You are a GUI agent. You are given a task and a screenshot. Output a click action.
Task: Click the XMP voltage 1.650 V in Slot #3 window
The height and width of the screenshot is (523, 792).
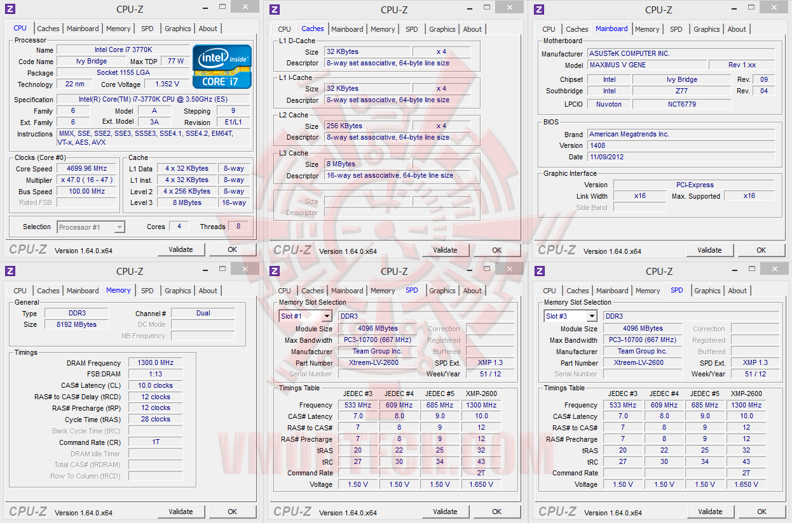746,484
